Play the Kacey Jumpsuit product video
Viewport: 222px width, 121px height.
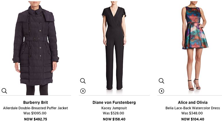point(83,91)
